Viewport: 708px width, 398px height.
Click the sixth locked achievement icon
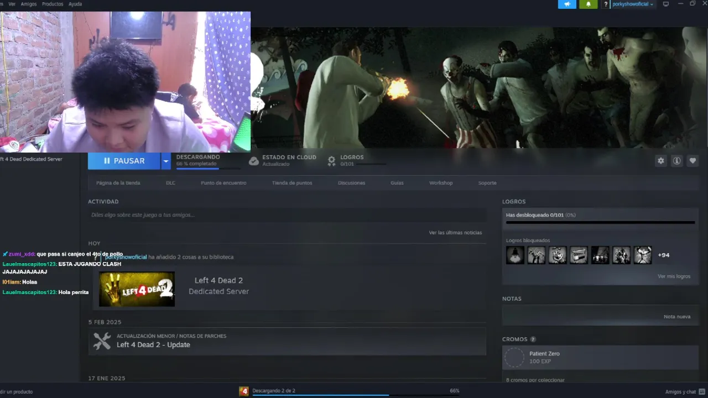(x=621, y=255)
